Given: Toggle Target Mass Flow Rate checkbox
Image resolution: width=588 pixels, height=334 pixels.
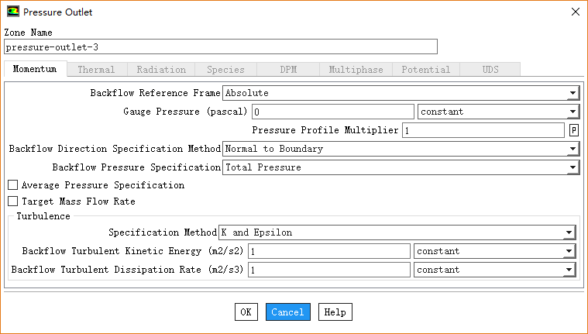Looking at the screenshot, I should pos(12,201).
